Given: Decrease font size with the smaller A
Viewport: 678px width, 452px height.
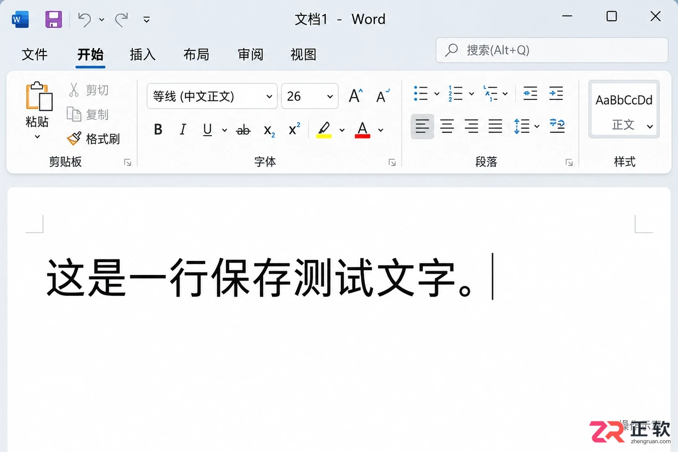Looking at the screenshot, I should coord(383,96).
